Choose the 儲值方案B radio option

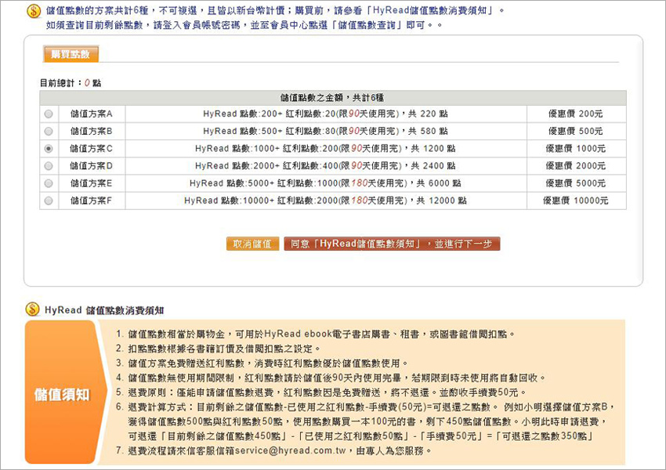(x=49, y=132)
